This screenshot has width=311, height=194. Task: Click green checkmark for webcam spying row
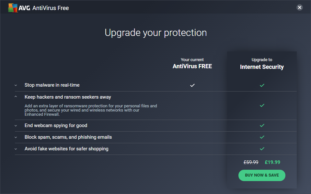pos(262,125)
